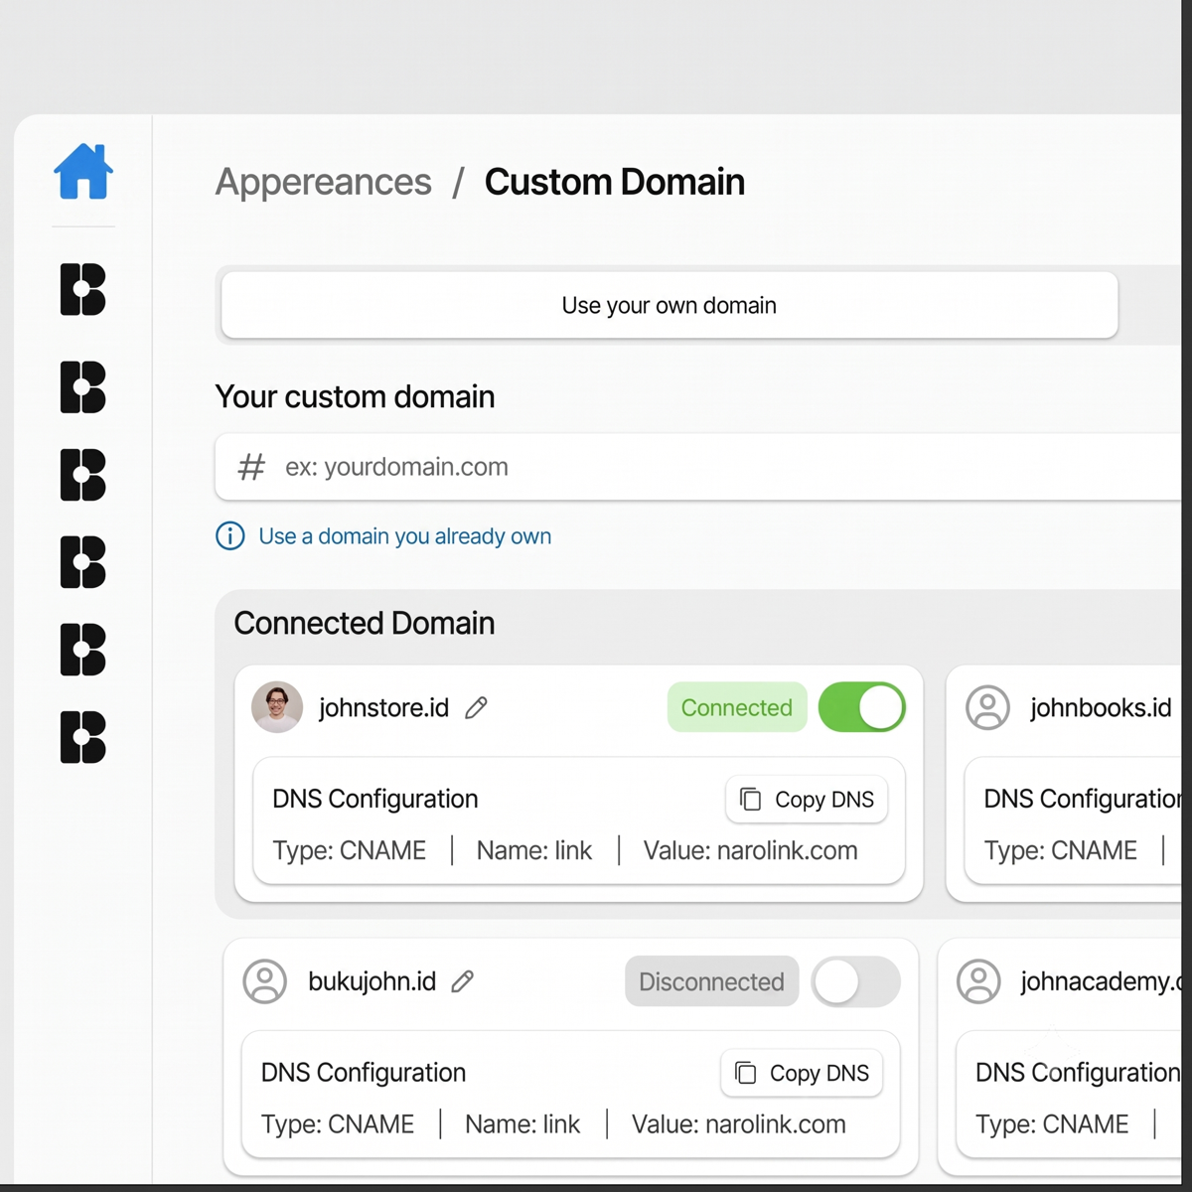
Task: Click the bukujohn.id avatar icon
Action: (265, 981)
